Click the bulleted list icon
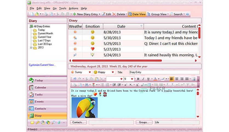229x132 pixels. 102,85
